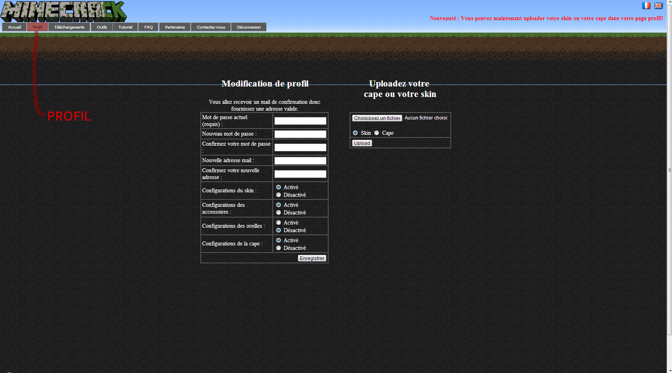This screenshot has width=672, height=373.
Task: Click the Enregistrer button
Action: [312, 258]
